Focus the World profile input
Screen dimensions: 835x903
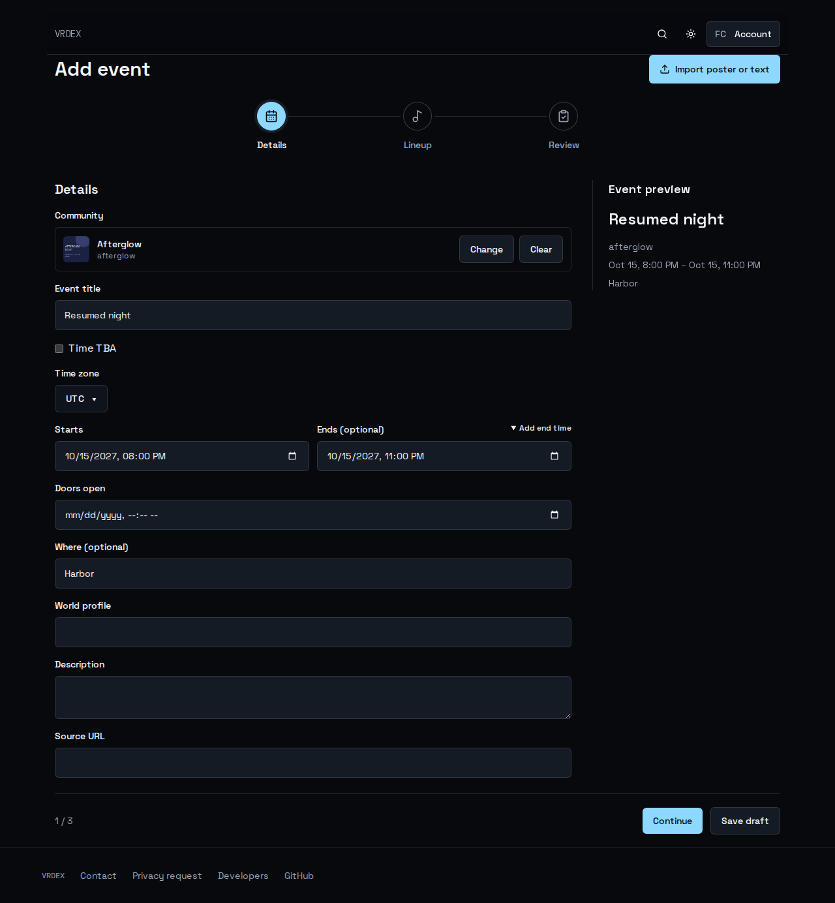313,632
